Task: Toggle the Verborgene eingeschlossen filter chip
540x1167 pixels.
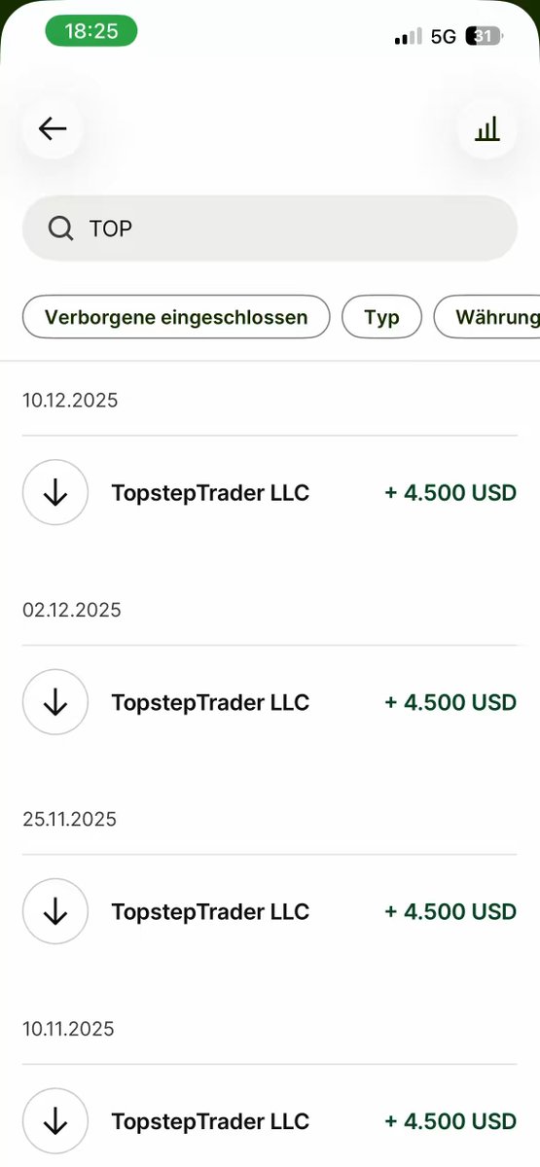Action: [176, 317]
